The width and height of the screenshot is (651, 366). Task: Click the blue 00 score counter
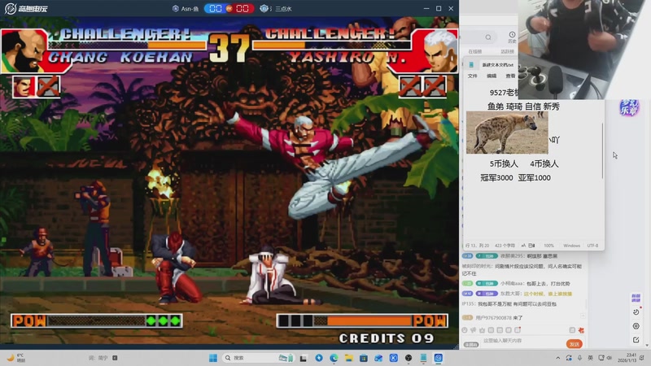pyautogui.click(x=216, y=8)
